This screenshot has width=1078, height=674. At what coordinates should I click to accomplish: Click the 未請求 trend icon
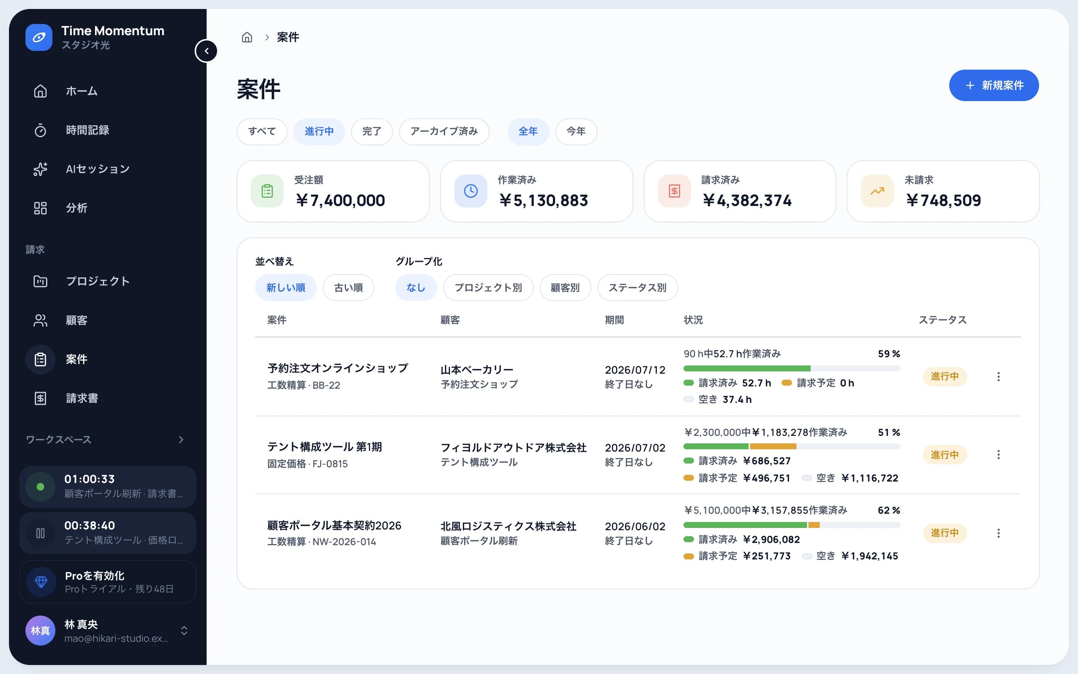pyautogui.click(x=877, y=191)
